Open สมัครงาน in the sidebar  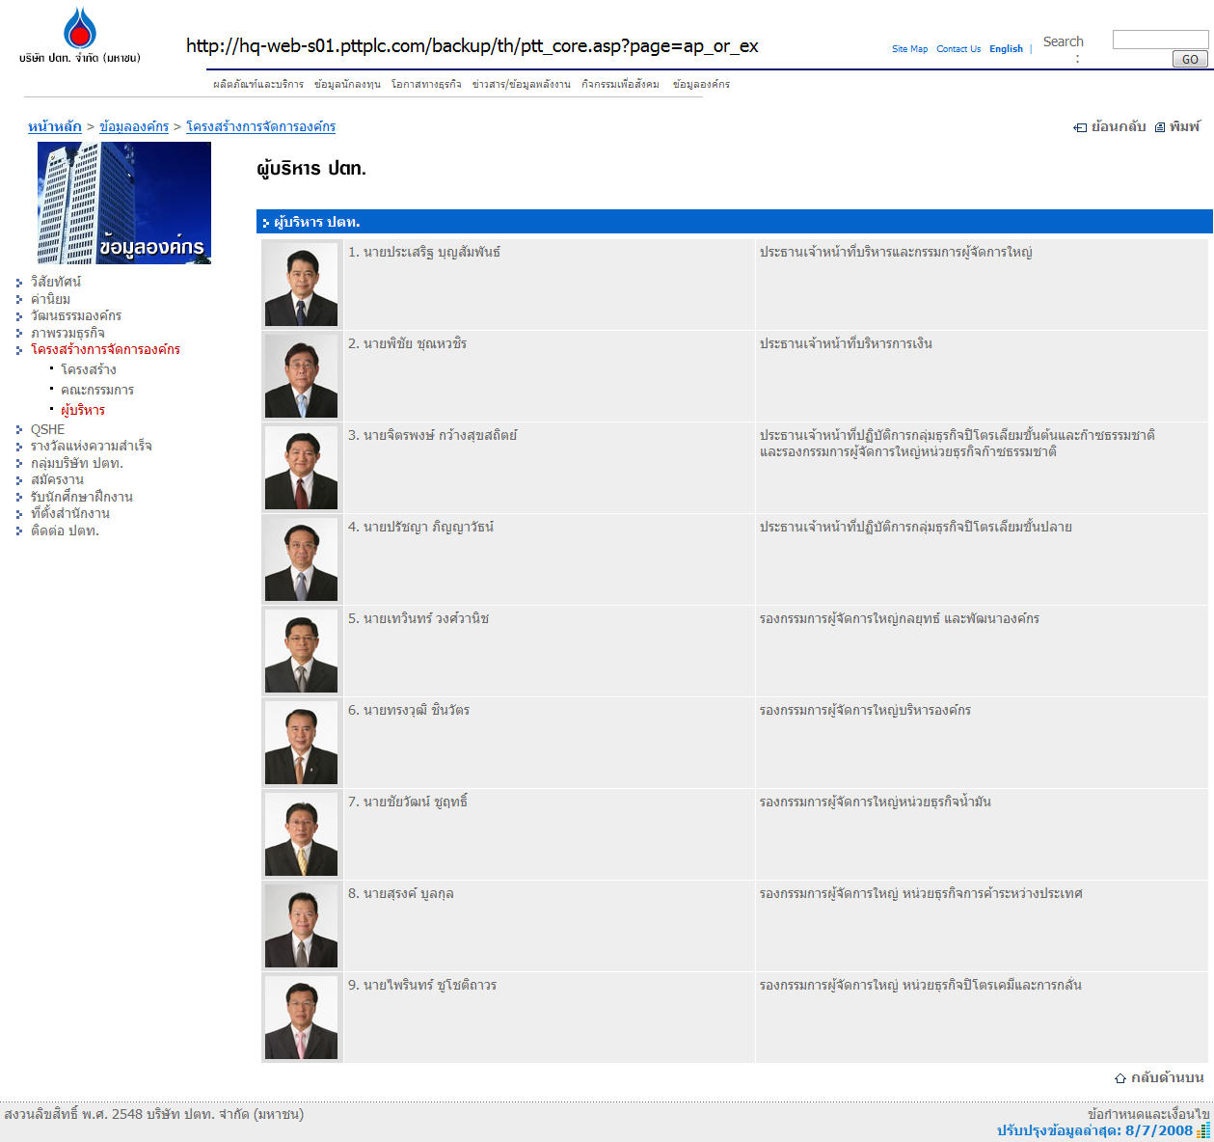(x=57, y=479)
